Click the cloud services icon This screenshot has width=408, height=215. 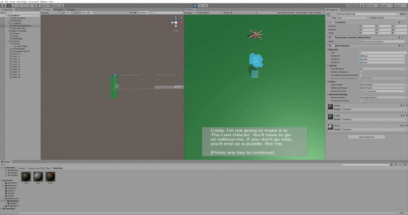tap(362, 5)
